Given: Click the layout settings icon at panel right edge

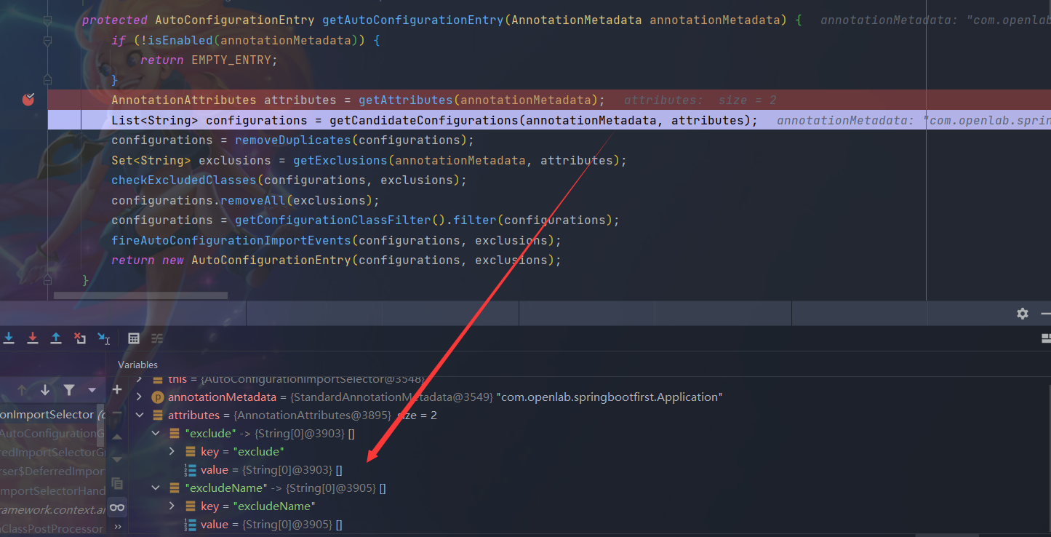Looking at the screenshot, I should (x=1046, y=338).
